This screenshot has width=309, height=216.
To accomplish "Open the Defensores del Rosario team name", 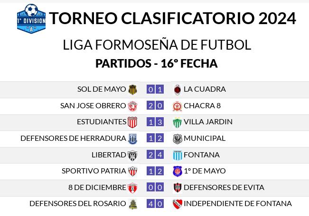I will (78, 203).
